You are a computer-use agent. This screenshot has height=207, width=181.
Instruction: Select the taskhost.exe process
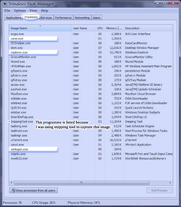click(x=91, y=131)
